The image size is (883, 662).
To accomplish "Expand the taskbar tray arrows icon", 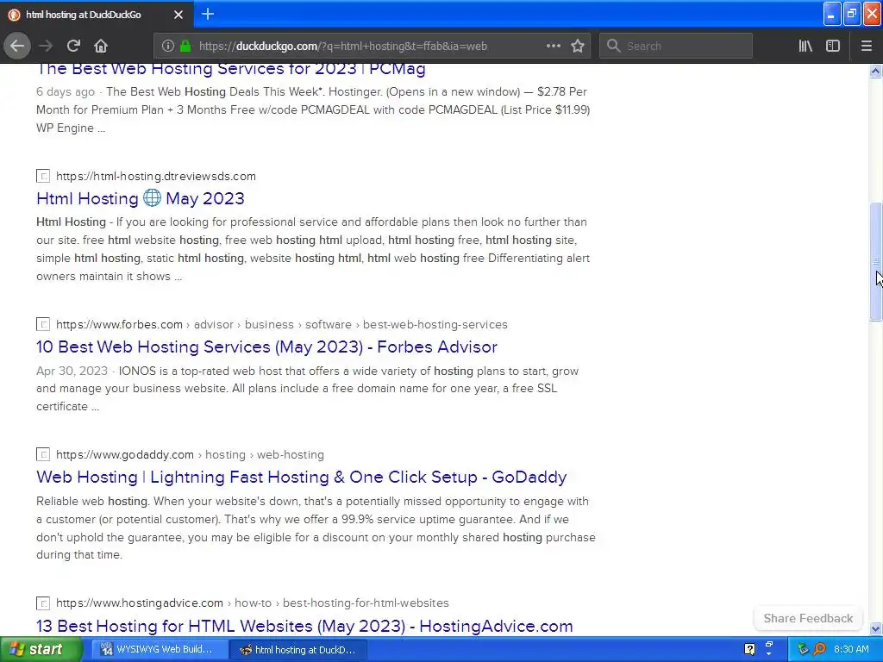I will pyautogui.click(x=768, y=649).
